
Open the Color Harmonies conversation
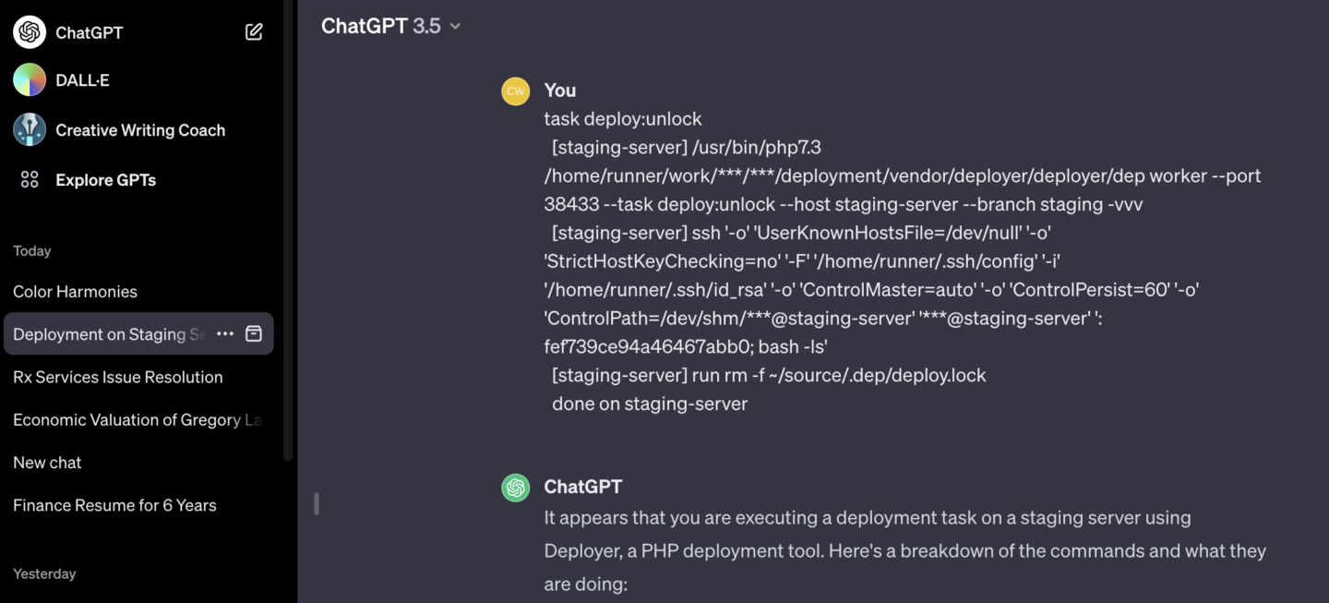138,292
